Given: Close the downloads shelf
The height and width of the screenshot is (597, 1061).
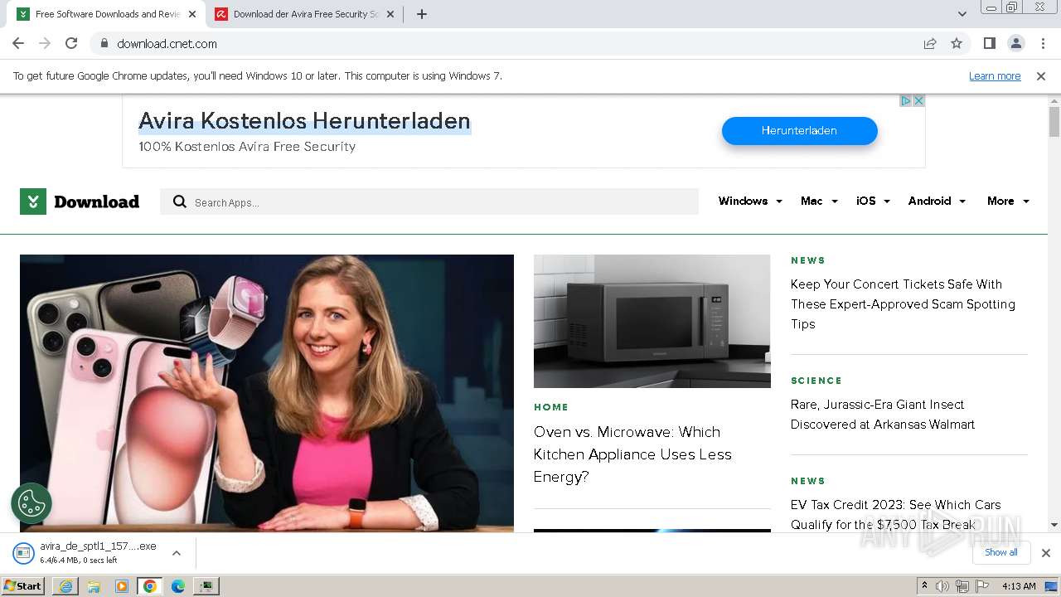Looking at the screenshot, I should [1046, 553].
